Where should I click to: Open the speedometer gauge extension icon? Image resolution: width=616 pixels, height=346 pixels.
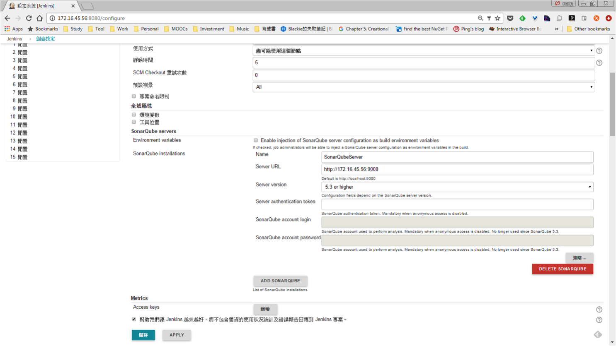[547, 18]
